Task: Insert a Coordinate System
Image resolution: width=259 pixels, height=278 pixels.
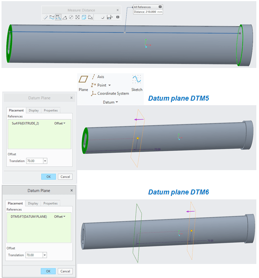Action: click(113, 93)
